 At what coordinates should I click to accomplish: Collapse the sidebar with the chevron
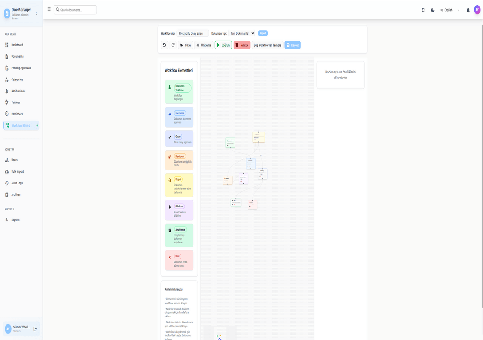tap(36, 13)
